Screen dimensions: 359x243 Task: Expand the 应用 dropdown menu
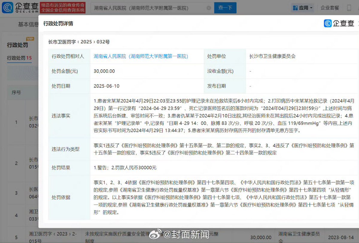tap(302, 8)
